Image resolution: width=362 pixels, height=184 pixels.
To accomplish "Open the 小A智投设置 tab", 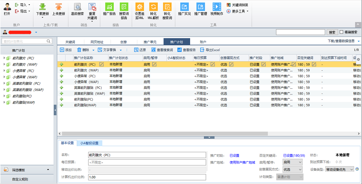I will point(89,143).
